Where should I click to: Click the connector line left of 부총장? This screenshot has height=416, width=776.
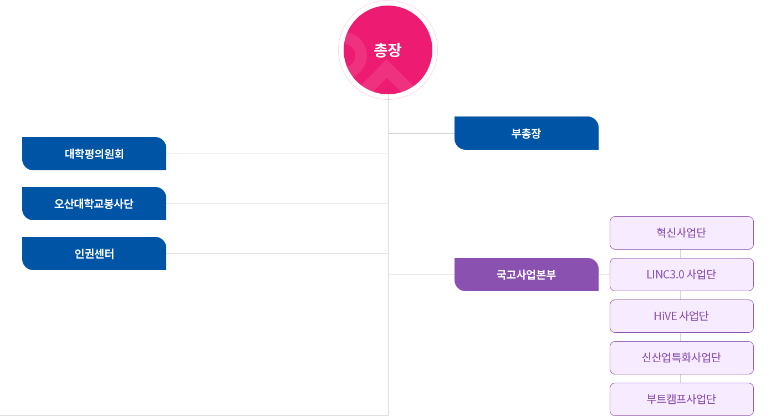click(421, 133)
